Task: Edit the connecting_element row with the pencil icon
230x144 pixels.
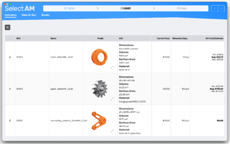Action: coord(10,121)
